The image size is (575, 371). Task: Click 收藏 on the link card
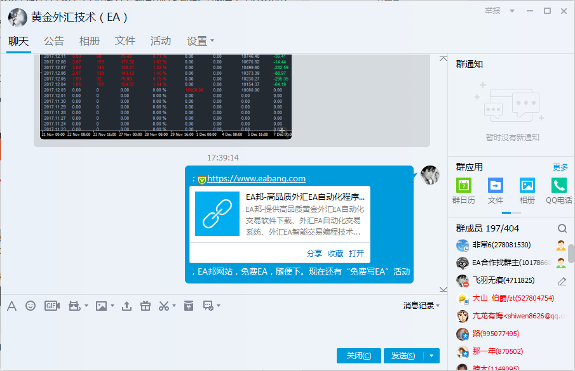point(335,253)
